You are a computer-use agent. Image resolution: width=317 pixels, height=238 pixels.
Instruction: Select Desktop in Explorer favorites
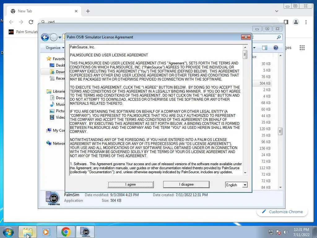(57, 65)
